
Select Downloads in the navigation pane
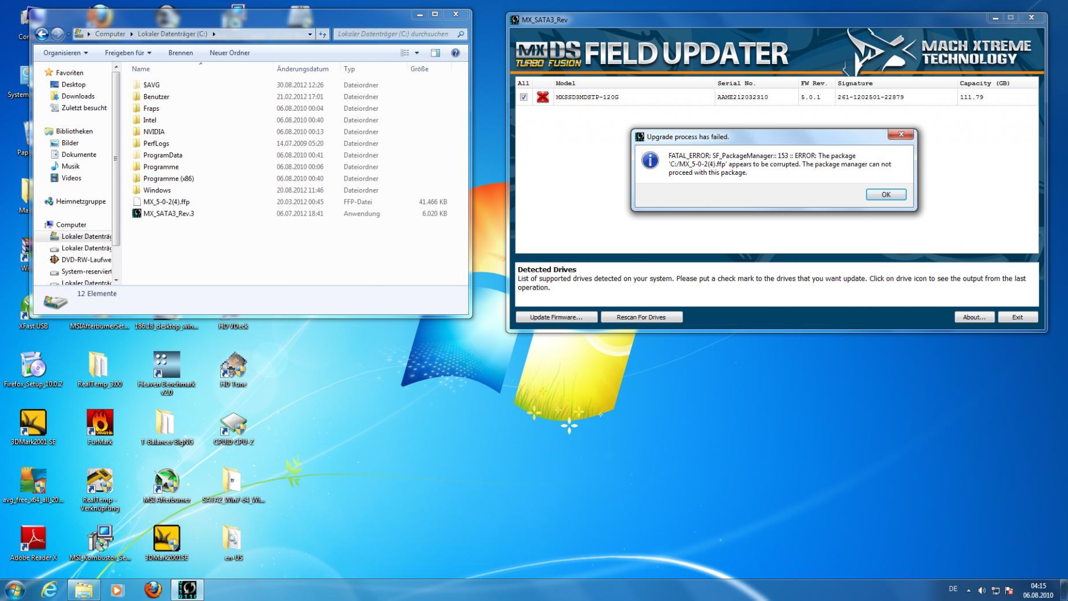click(78, 96)
